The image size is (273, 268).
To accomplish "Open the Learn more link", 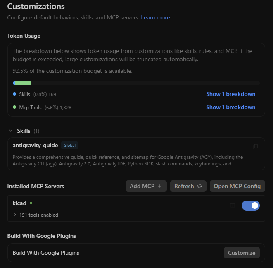I will tap(155, 17).
